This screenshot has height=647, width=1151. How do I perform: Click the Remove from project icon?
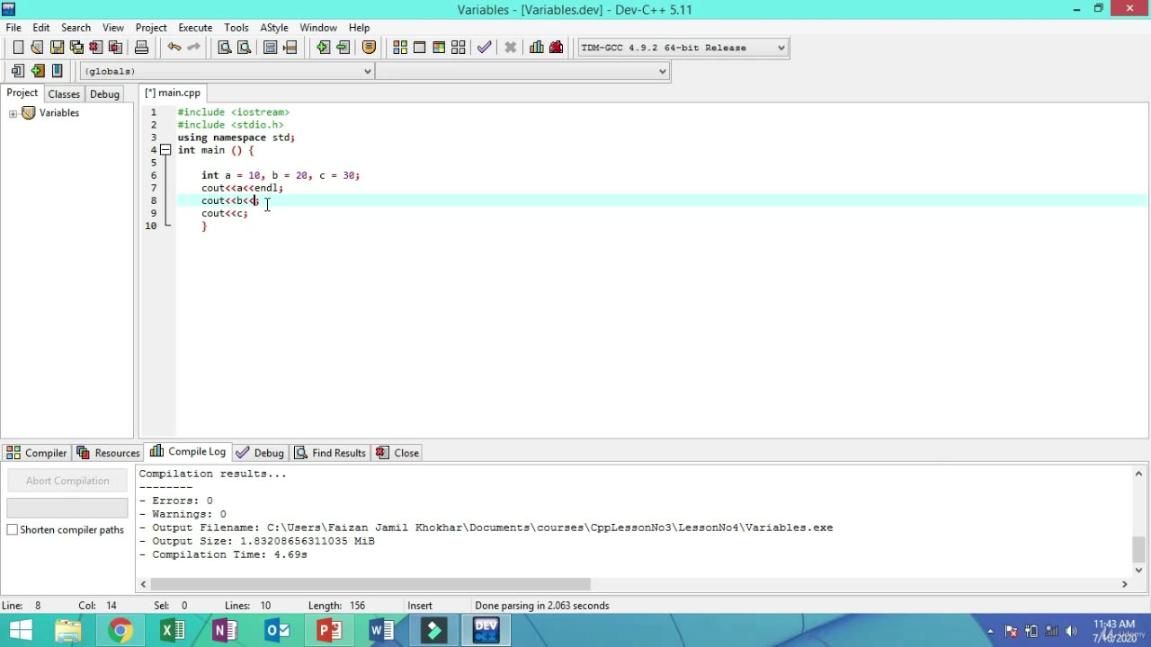58,71
